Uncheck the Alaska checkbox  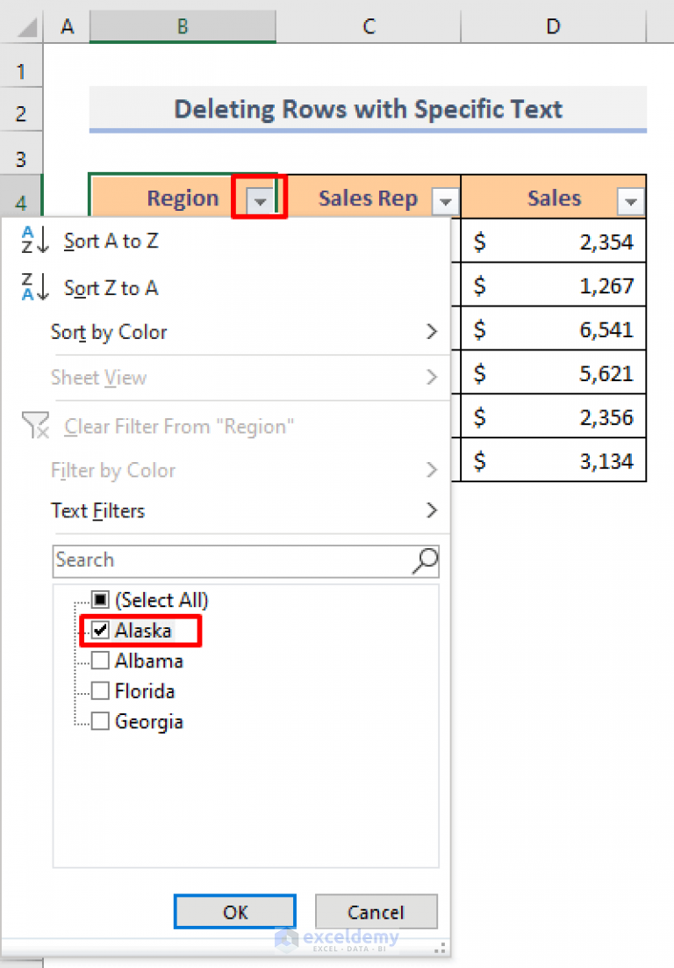pyautogui.click(x=100, y=631)
